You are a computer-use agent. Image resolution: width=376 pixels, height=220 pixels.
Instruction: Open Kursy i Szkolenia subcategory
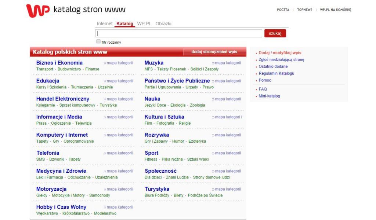(51, 87)
